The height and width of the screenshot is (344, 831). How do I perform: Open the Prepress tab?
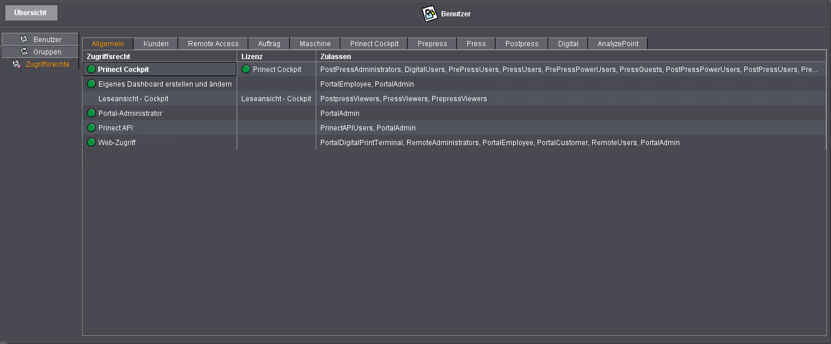pyautogui.click(x=432, y=43)
